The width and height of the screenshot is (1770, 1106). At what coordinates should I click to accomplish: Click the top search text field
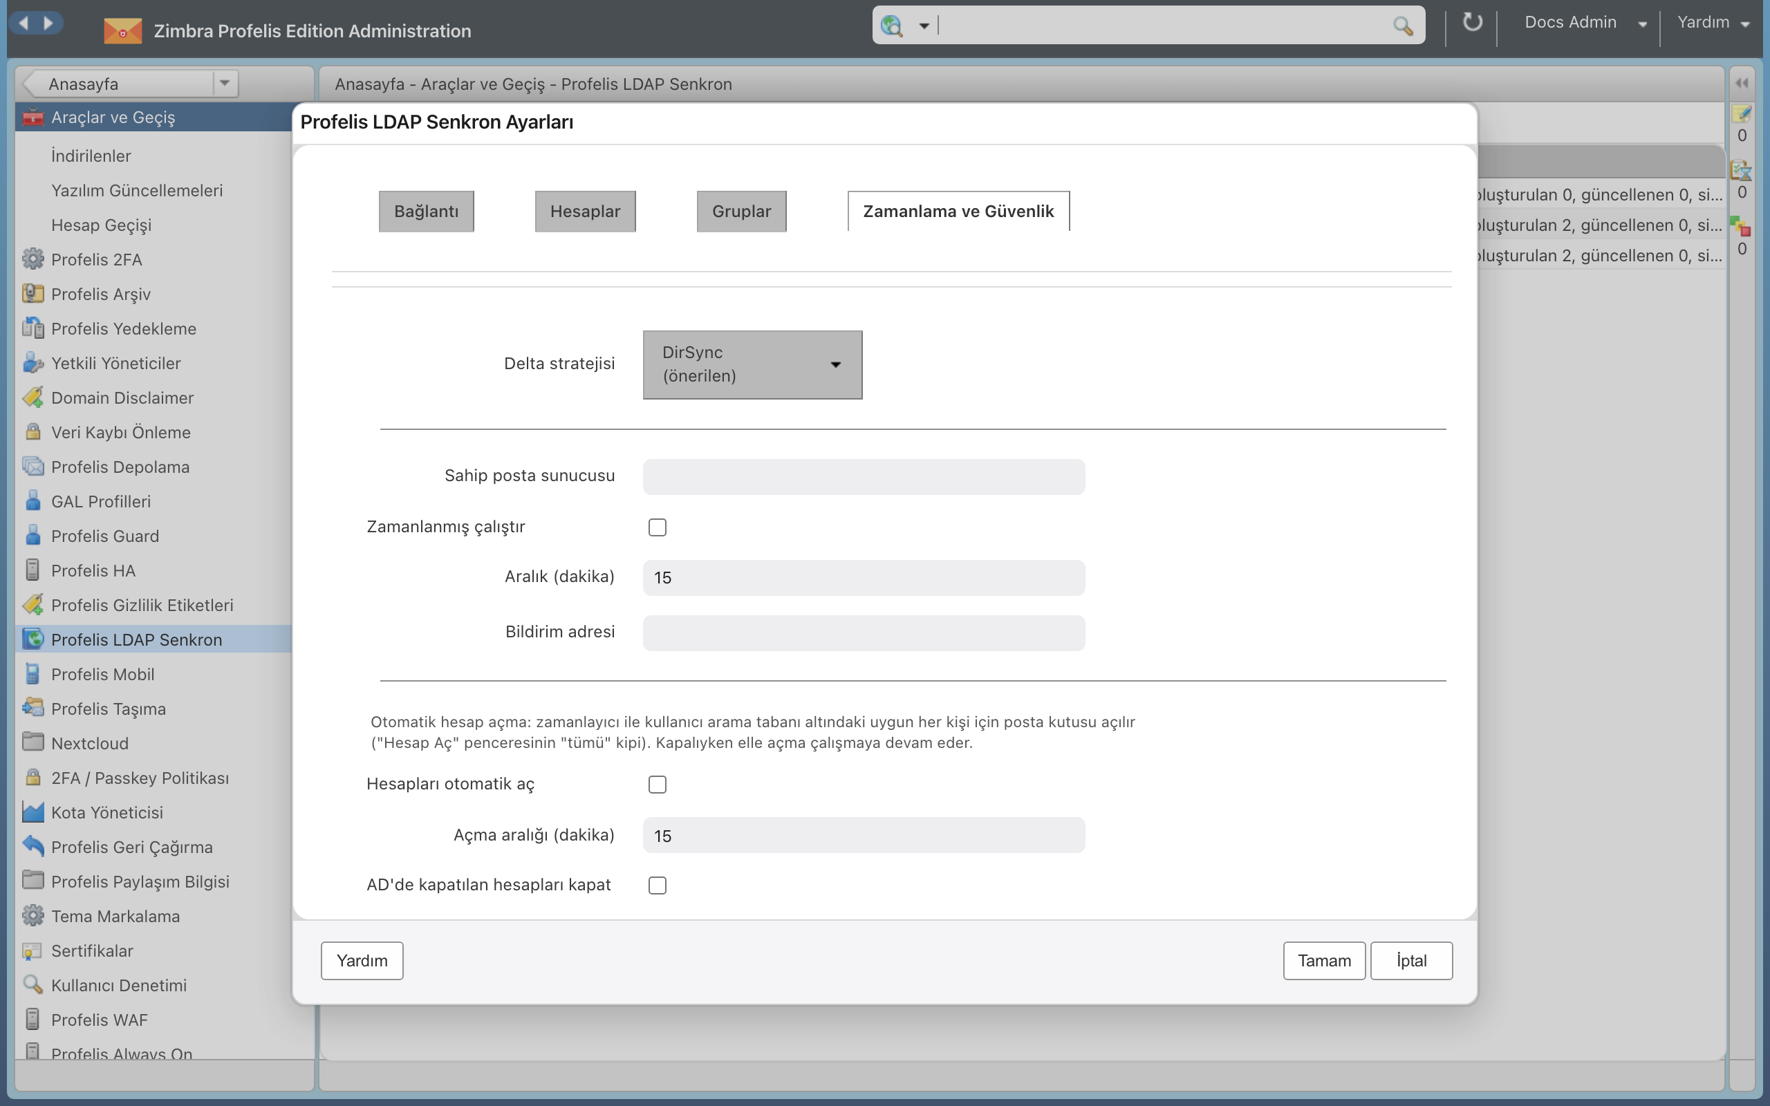(1163, 26)
